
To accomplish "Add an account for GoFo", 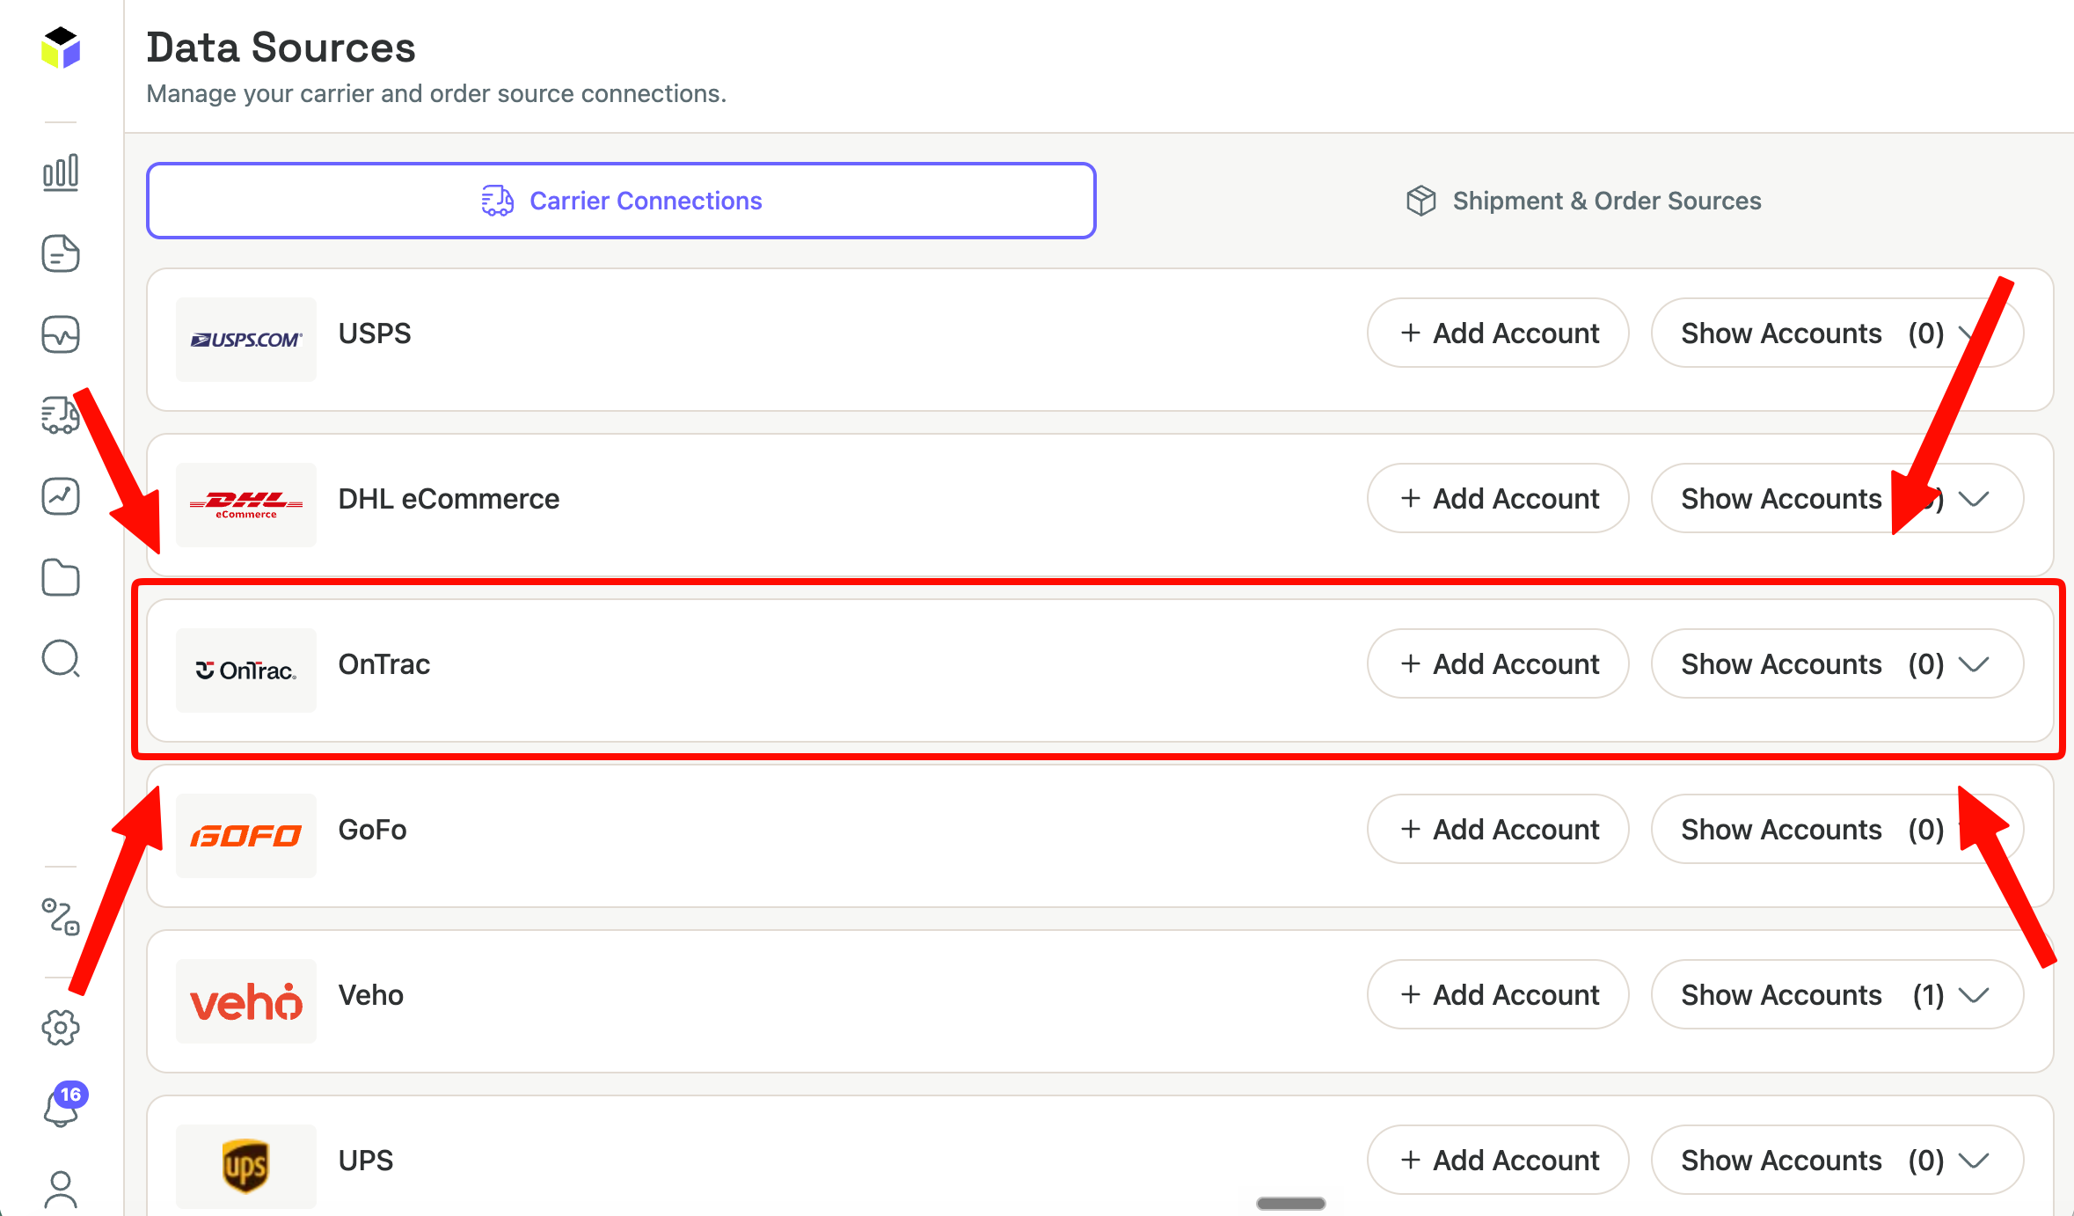I will (x=1498, y=829).
